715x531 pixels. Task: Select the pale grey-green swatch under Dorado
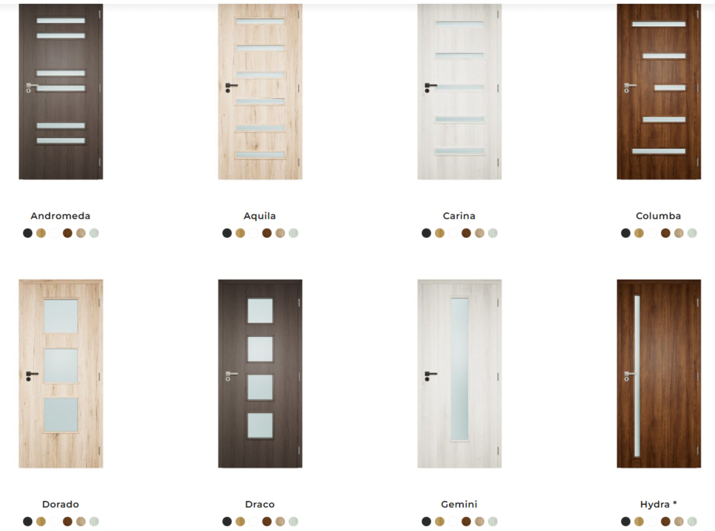(94, 522)
